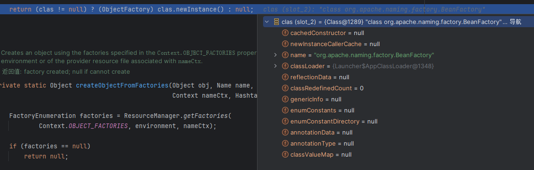Click the newInstanceCallerCache field icon
This screenshot has width=534, height=170.
285,44
